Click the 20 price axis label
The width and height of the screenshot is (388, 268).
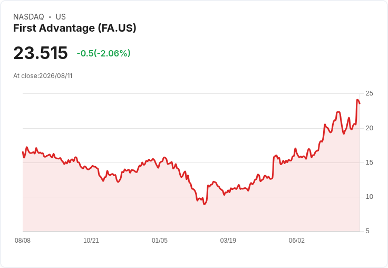tap(369, 128)
